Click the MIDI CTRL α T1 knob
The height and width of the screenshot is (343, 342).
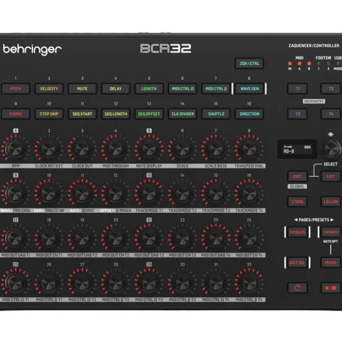point(15,283)
